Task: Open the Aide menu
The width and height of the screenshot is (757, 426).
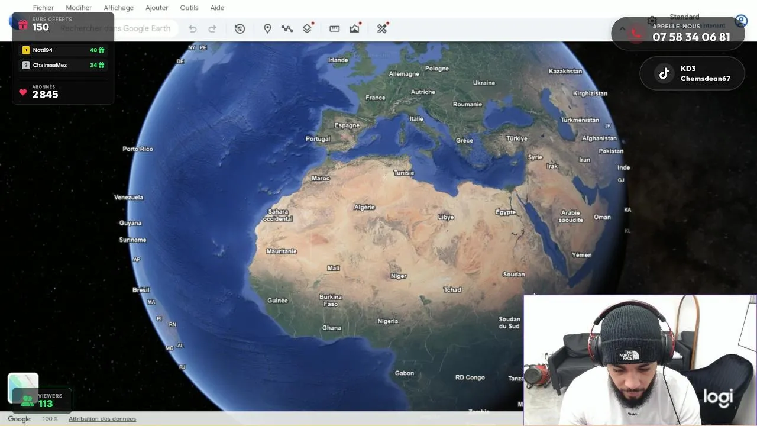Action: 217,8
